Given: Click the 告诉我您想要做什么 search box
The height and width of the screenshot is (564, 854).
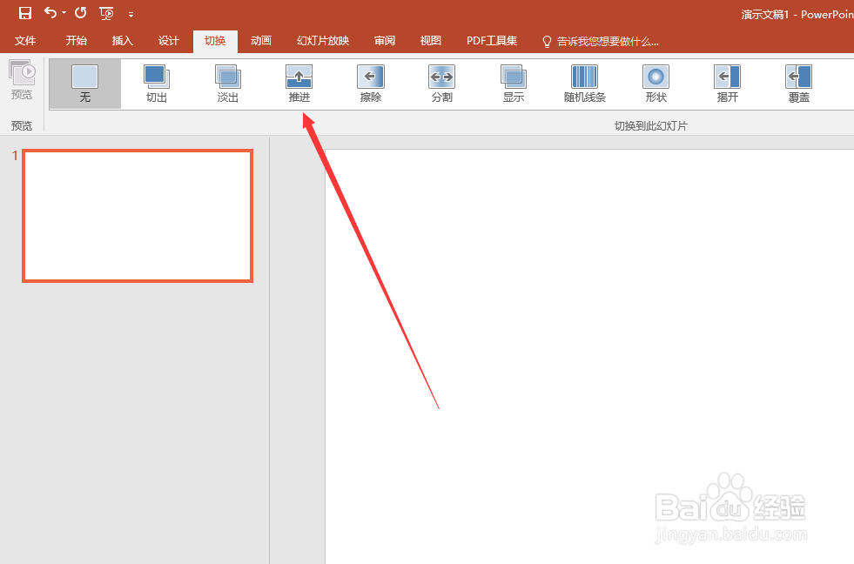Looking at the screenshot, I should coord(608,42).
